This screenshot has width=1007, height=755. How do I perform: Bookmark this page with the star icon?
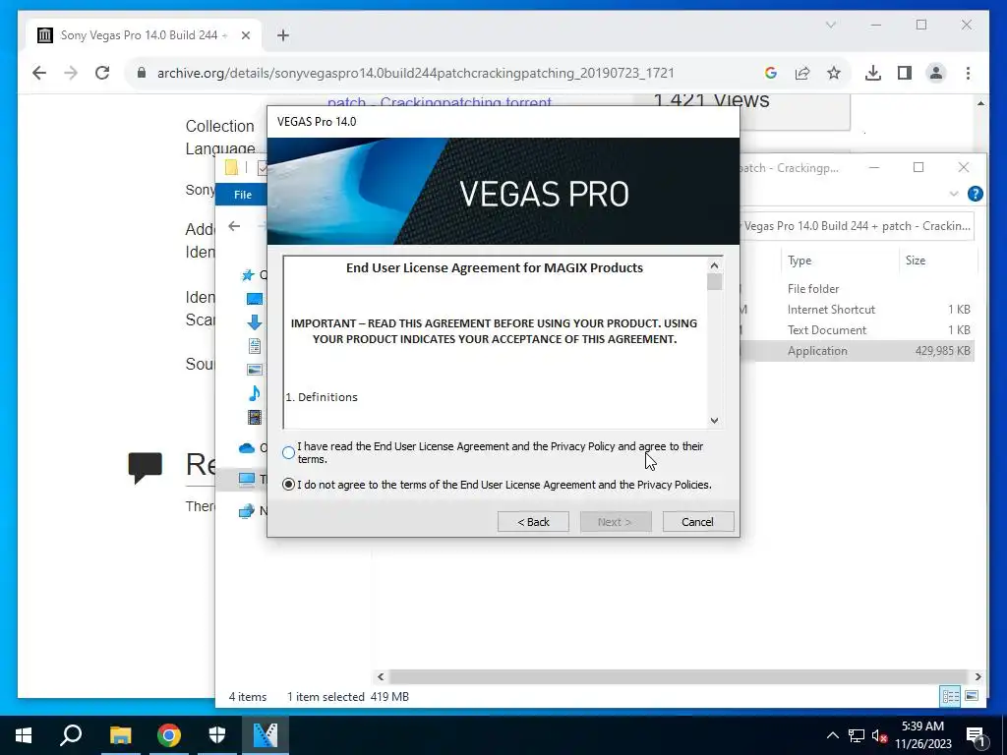(834, 73)
